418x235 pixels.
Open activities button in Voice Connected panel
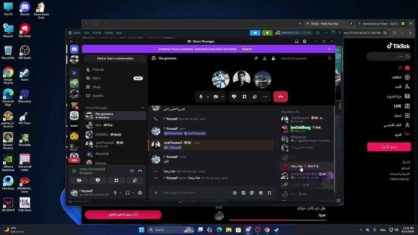(116, 180)
